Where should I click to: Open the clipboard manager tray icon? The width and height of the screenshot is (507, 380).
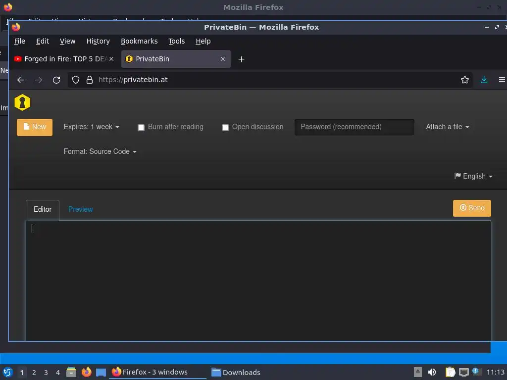pyautogui.click(x=450, y=372)
